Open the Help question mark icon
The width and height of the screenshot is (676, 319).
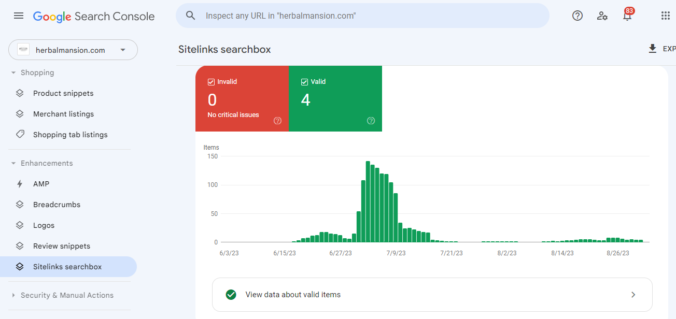click(x=578, y=16)
